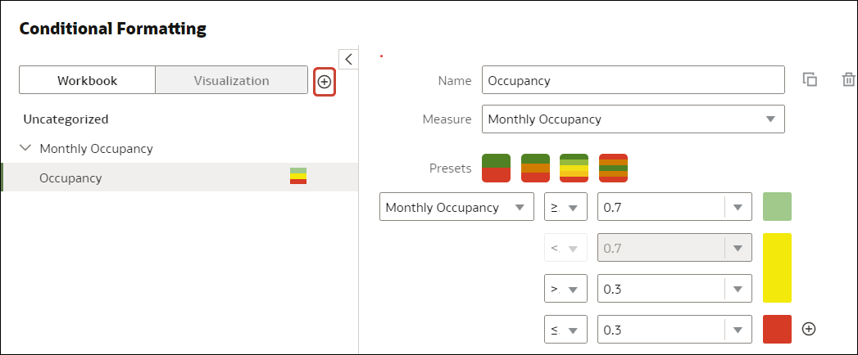Apply the two-color green-red preset
Viewport: 858px width, 355px height.
tap(496, 168)
